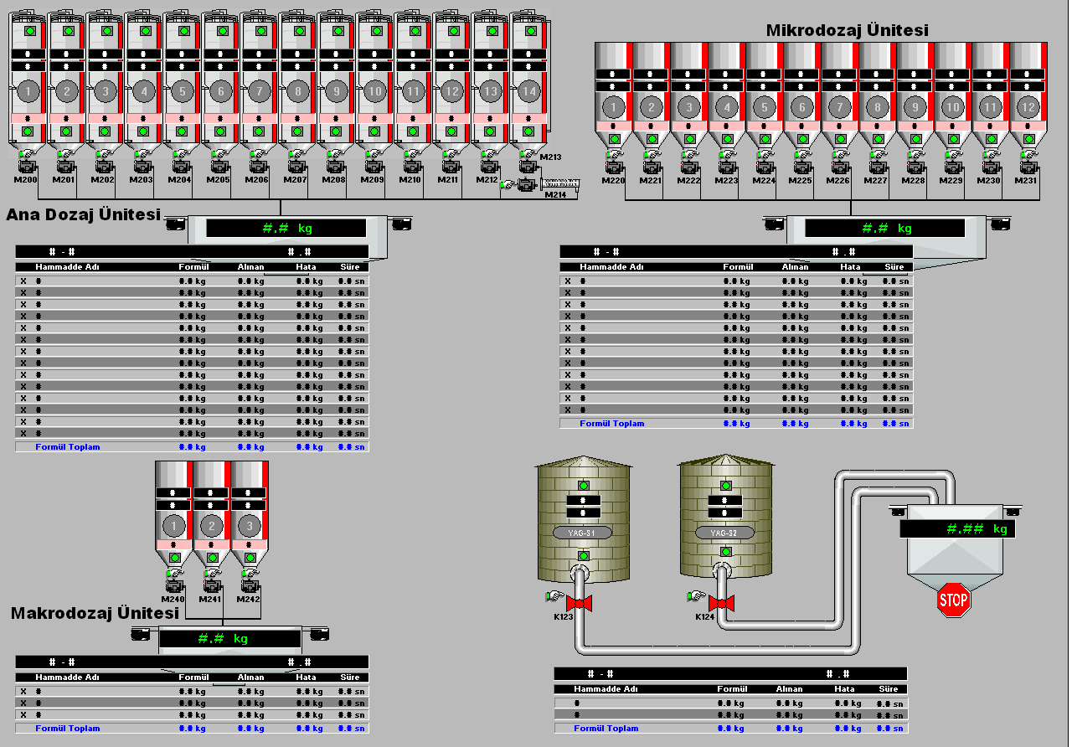The width and height of the screenshot is (1072, 747).
Task: Click the hand pointer beside valve K123
Action: tap(554, 596)
